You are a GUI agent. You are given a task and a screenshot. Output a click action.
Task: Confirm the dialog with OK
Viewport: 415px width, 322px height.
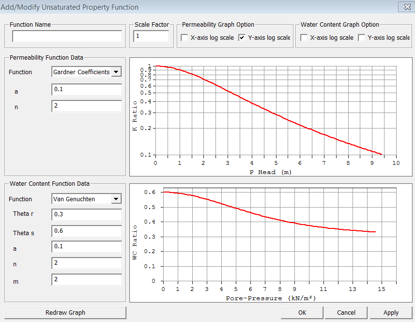(302, 313)
